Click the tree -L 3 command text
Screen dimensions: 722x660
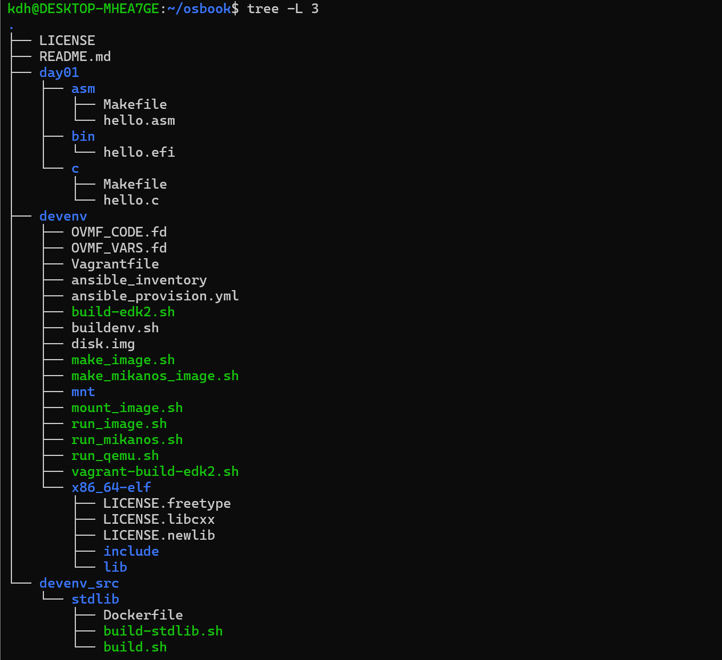tap(283, 9)
